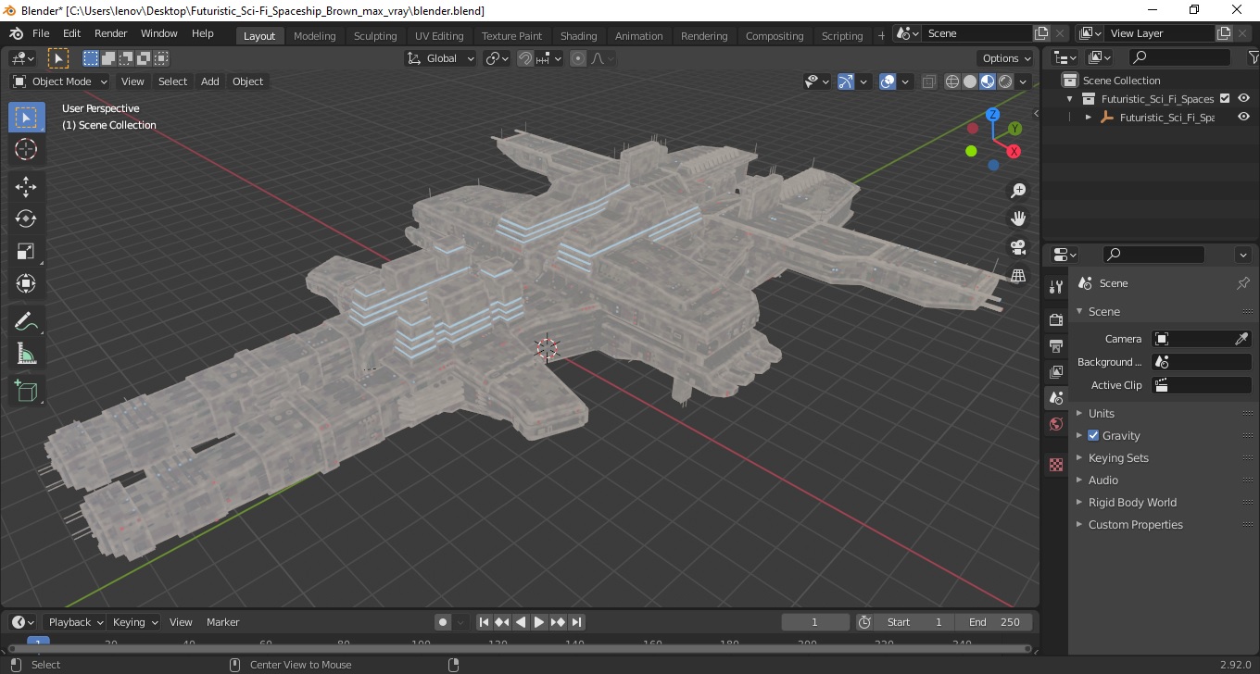The width and height of the screenshot is (1260, 674).
Task: Select the Transform tool
Action: (x=26, y=283)
